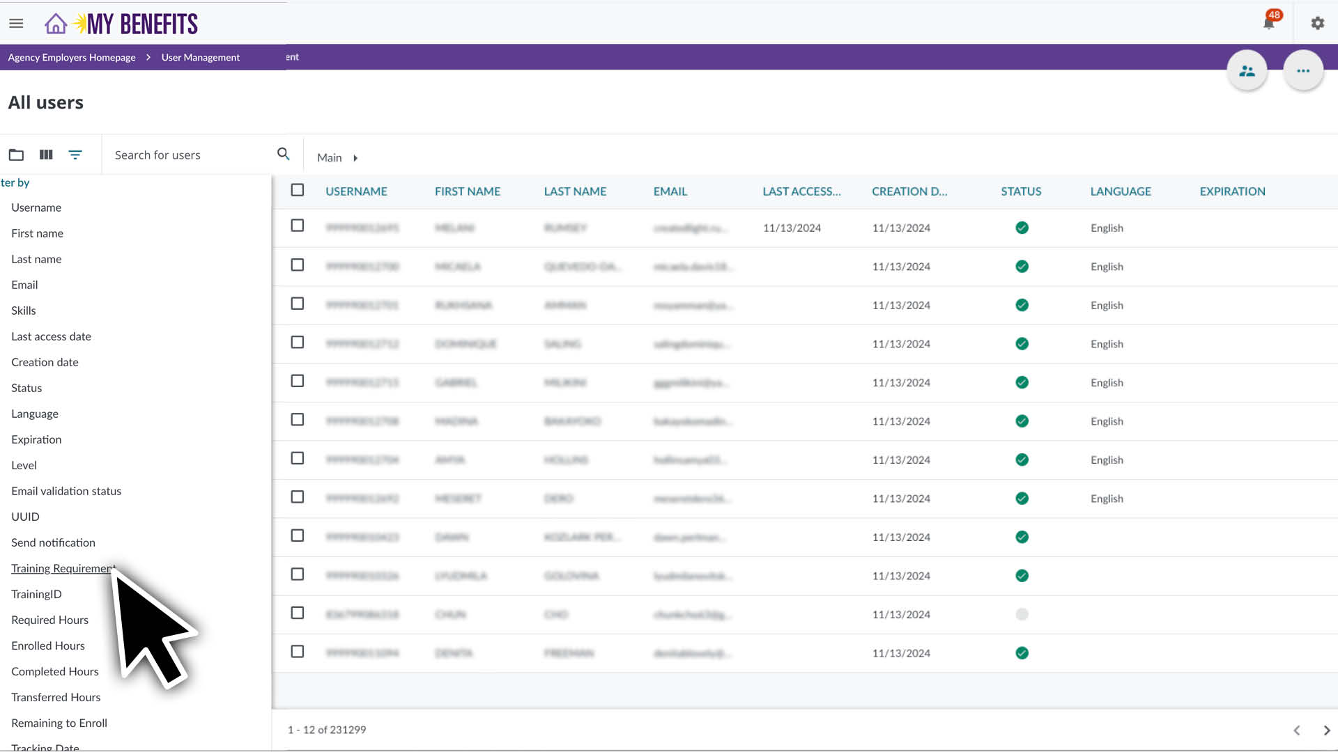Select the checkbox for user MELANI RUMSEY
Viewport: 1338px width, 752px height.
pos(298,225)
